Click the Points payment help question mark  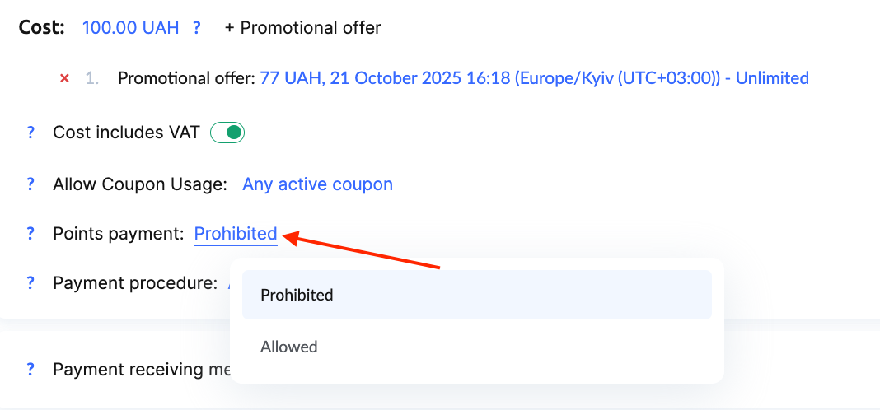pos(30,234)
